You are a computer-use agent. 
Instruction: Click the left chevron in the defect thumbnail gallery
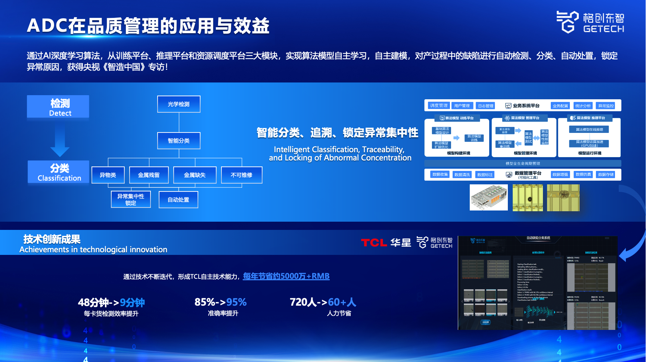[462, 301]
